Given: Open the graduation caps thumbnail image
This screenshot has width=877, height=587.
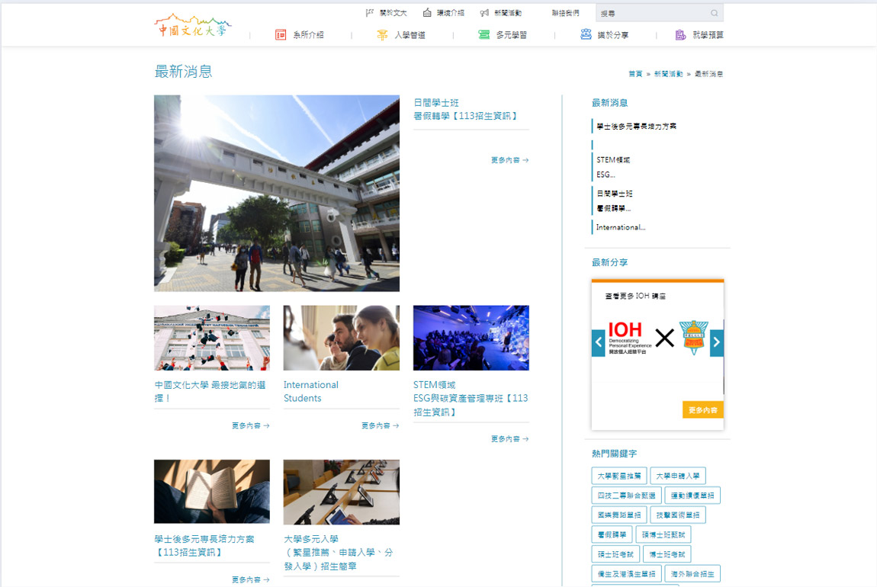Looking at the screenshot, I should pyautogui.click(x=211, y=338).
